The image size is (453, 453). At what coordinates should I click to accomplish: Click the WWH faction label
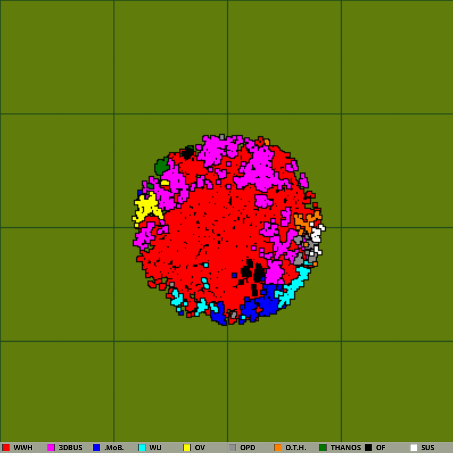coord(23,448)
